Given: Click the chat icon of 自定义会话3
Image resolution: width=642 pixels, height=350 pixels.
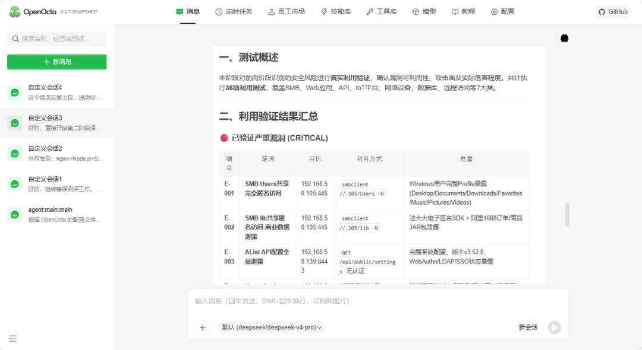Looking at the screenshot, I should [x=15, y=123].
